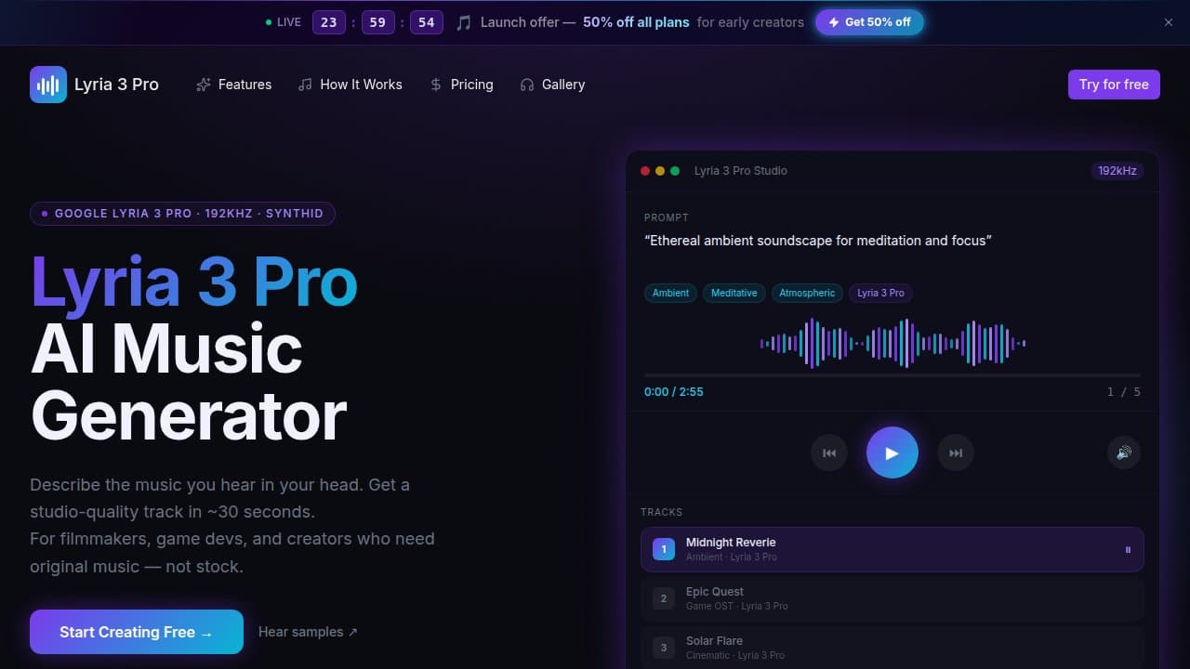
Task: Click the prompt text about ethereal ambient soundscape
Action: (818, 241)
